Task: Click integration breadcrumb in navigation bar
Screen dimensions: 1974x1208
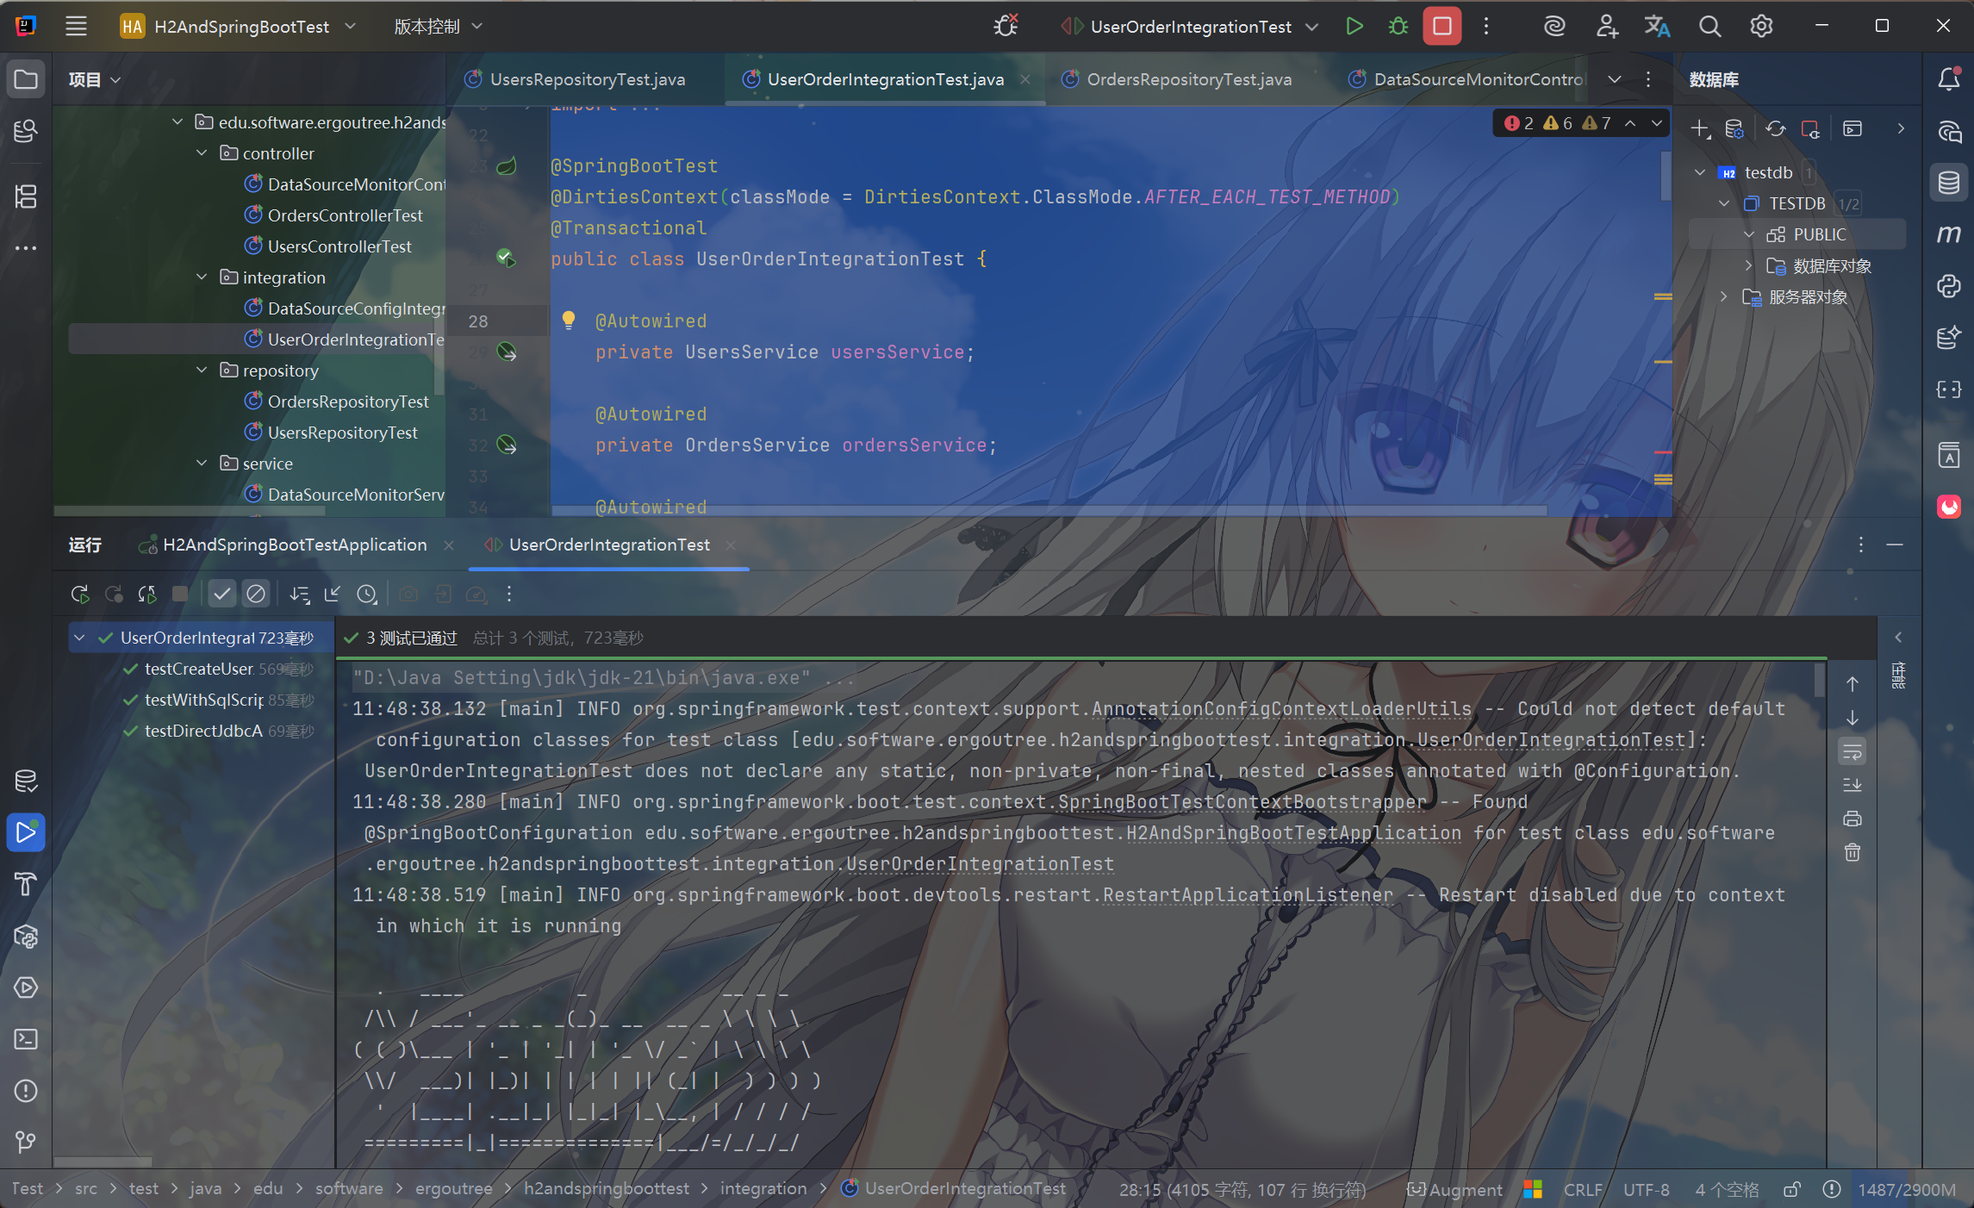Action: [x=763, y=1189]
